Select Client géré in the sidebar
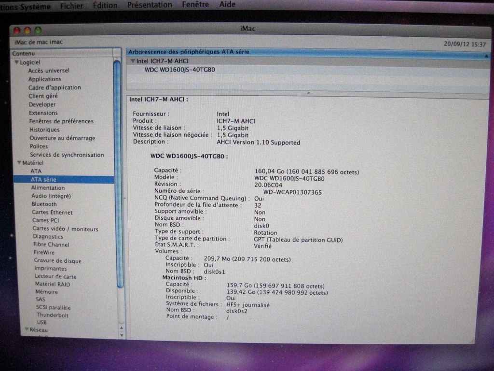Screen dimensions: 494x371 click(x=43, y=96)
